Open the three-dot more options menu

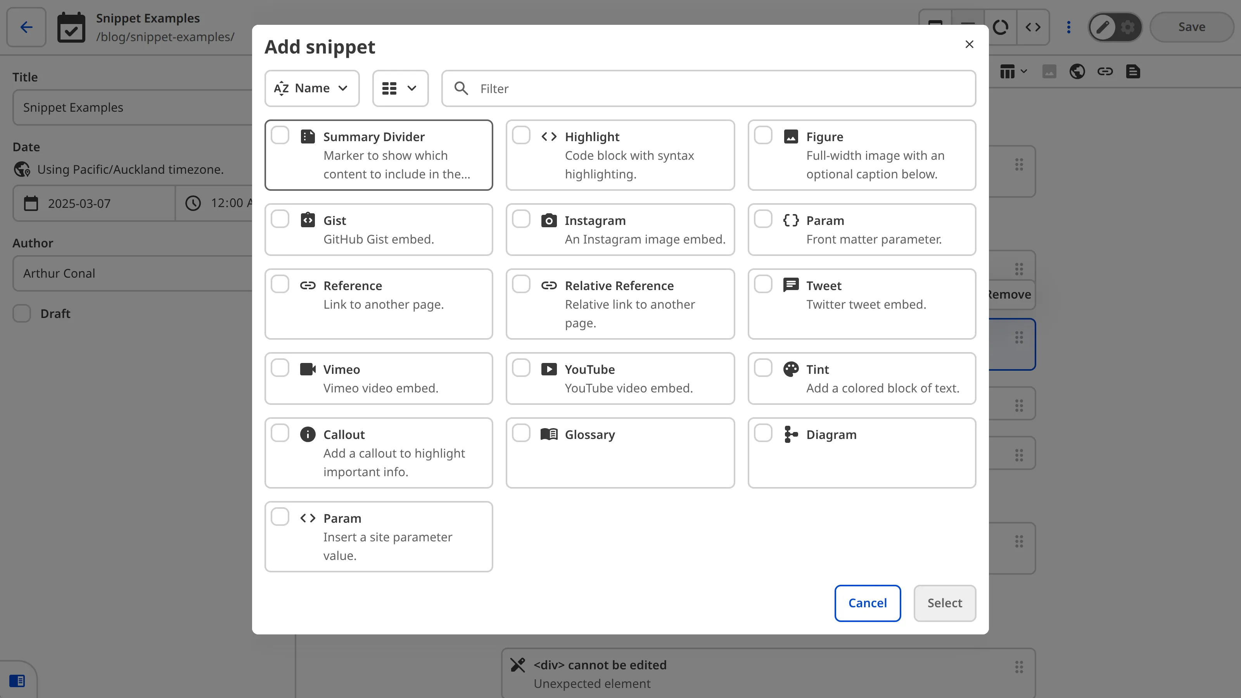pos(1068,27)
